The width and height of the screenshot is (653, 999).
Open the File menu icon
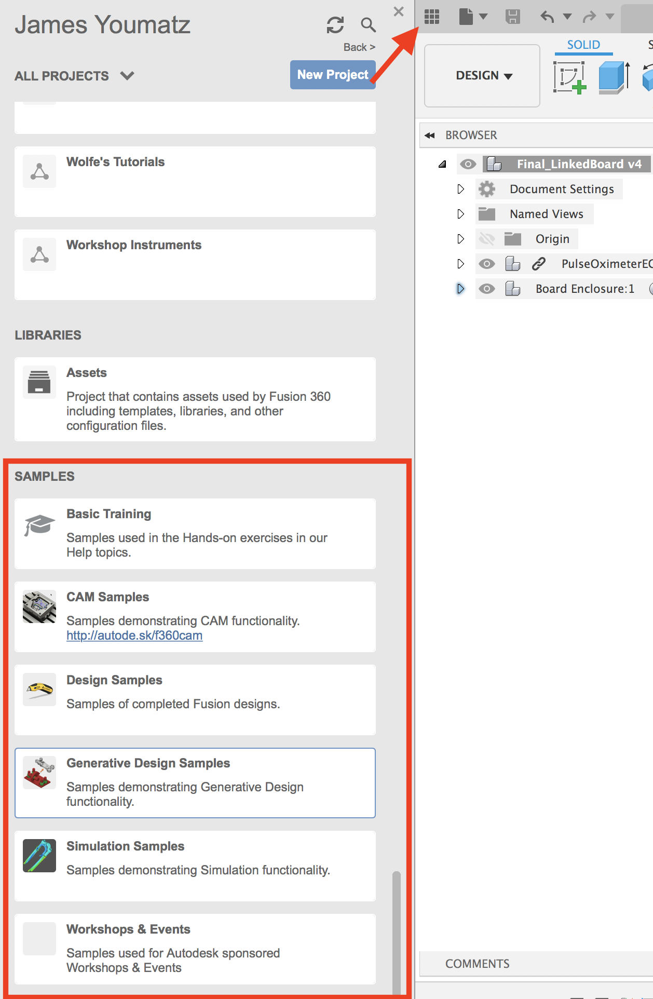tap(466, 17)
